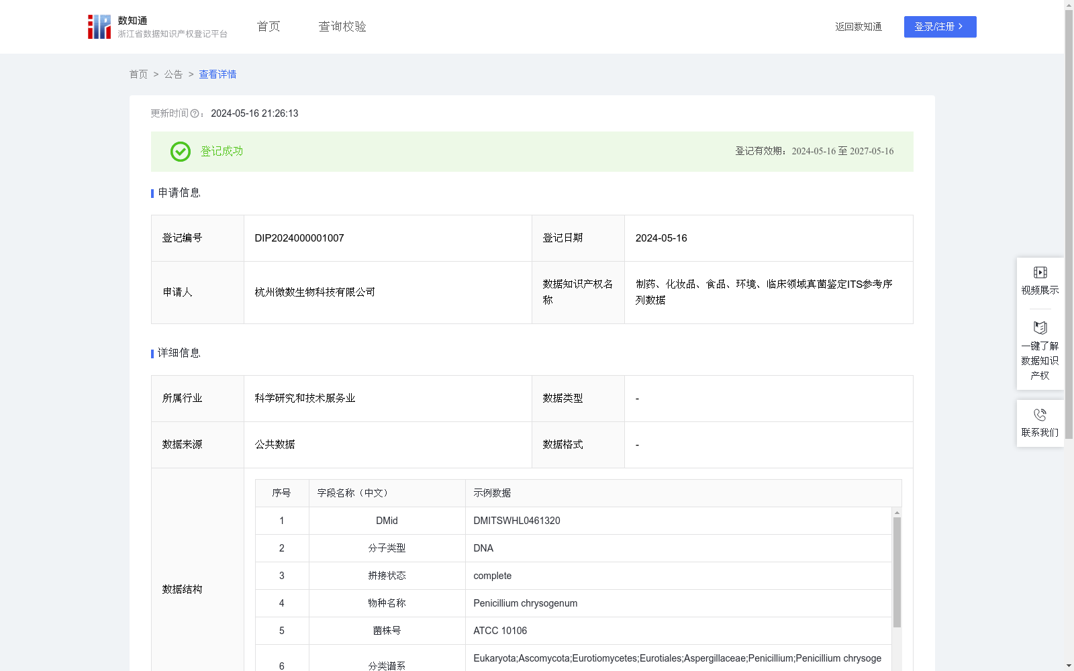Open the 视频展示 video icon

click(x=1040, y=272)
